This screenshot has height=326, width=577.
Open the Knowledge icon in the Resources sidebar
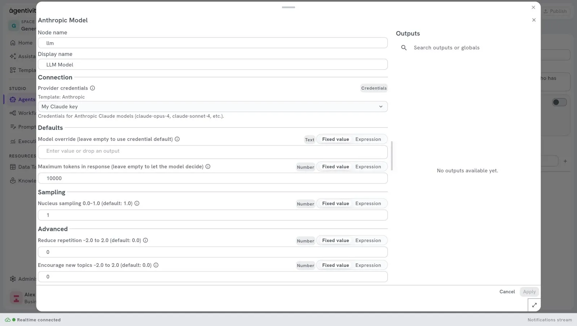pyautogui.click(x=13, y=181)
